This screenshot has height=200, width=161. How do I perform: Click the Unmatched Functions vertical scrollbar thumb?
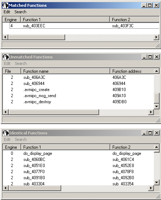pyautogui.click(x=157, y=98)
